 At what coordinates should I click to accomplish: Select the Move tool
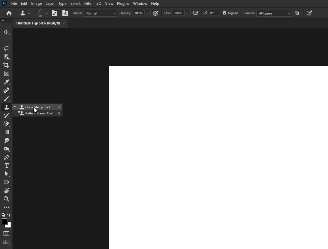pyautogui.click(x=6, y=32)
